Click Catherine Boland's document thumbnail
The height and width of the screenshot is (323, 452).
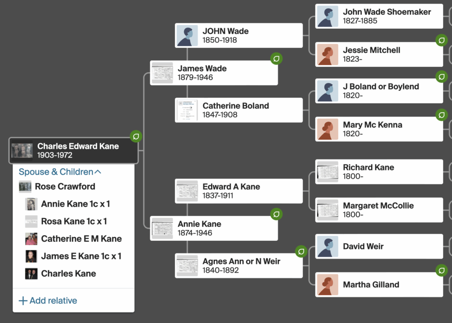click(187, 110)
